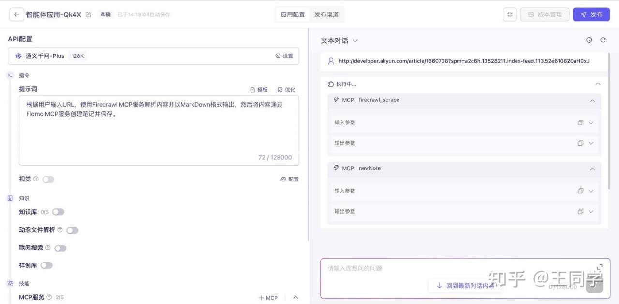Open prompt 模板

pos(259,90)
